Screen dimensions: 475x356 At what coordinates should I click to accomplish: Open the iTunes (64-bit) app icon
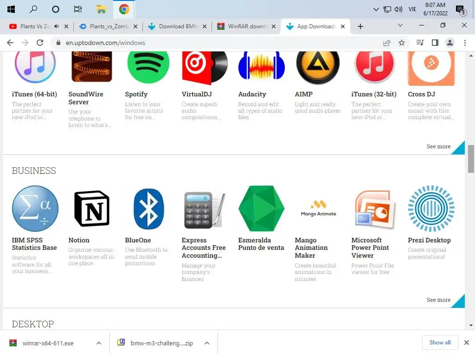click(x=35, y=67)
